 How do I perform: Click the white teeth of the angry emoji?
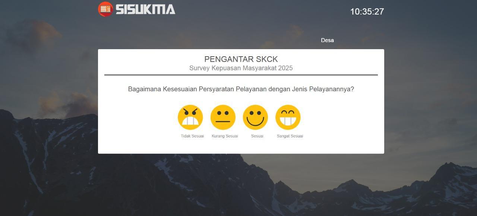click(x=190, y=121)
